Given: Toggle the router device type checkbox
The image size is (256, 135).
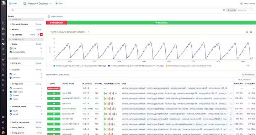Looking at the screenshot, I should pyautogui.click(x=11, y=99).
